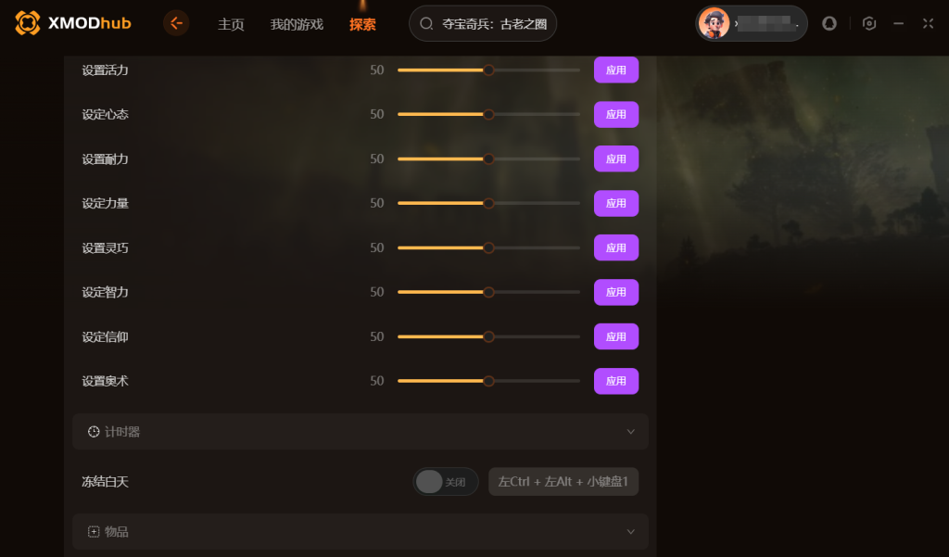Image resolution: width=949 pixels, height=557 pixels.
Task: Expand the 物品 section chevron
Action: (x=630, y=532)
